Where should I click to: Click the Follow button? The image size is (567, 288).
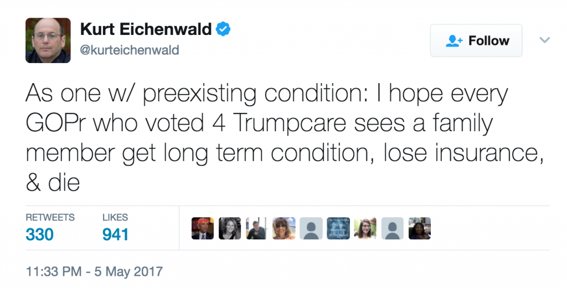(476, 40)
